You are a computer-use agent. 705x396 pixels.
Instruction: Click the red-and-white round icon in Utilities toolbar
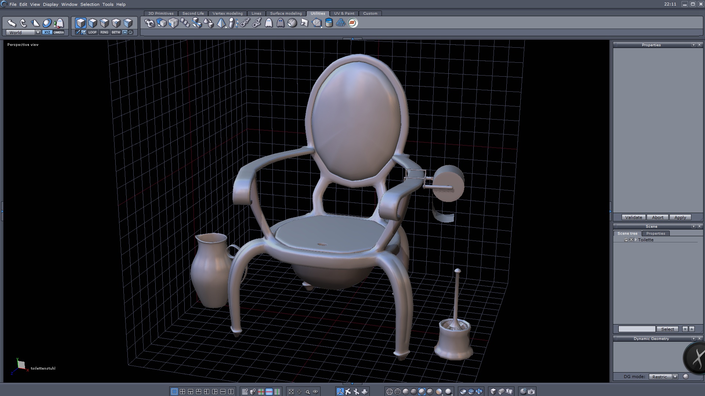[353, 23]
